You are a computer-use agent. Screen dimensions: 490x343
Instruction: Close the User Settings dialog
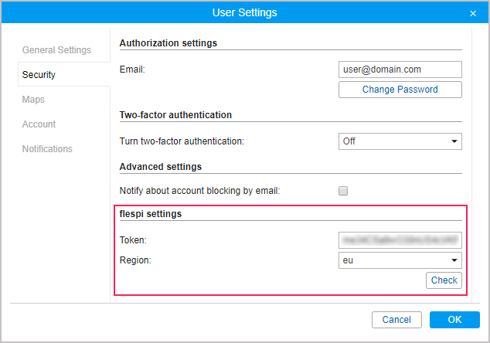click(x=473, y=13)
